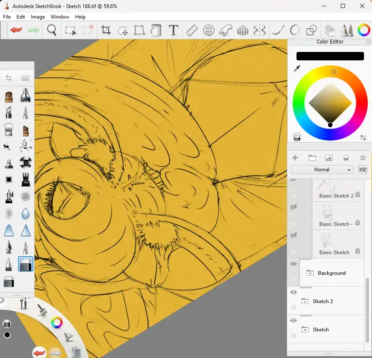
Task: Open the File menu
Action: (x=7, y=17)
